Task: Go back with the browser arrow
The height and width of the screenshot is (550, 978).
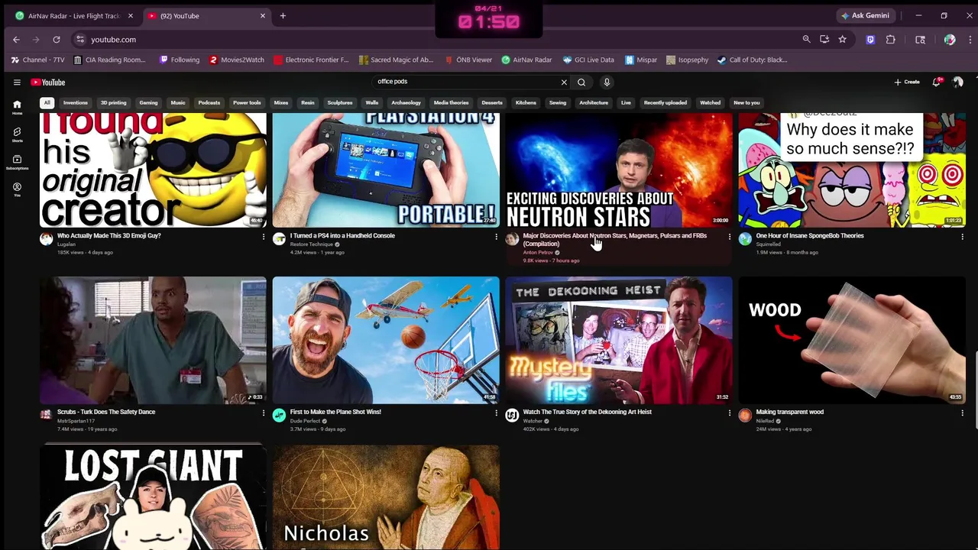Action: coord(16,39)
